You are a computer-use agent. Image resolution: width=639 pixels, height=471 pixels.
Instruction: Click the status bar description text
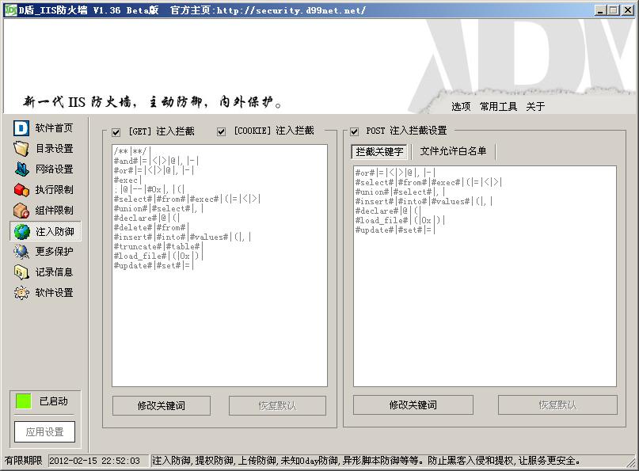[x=366, y=461]
